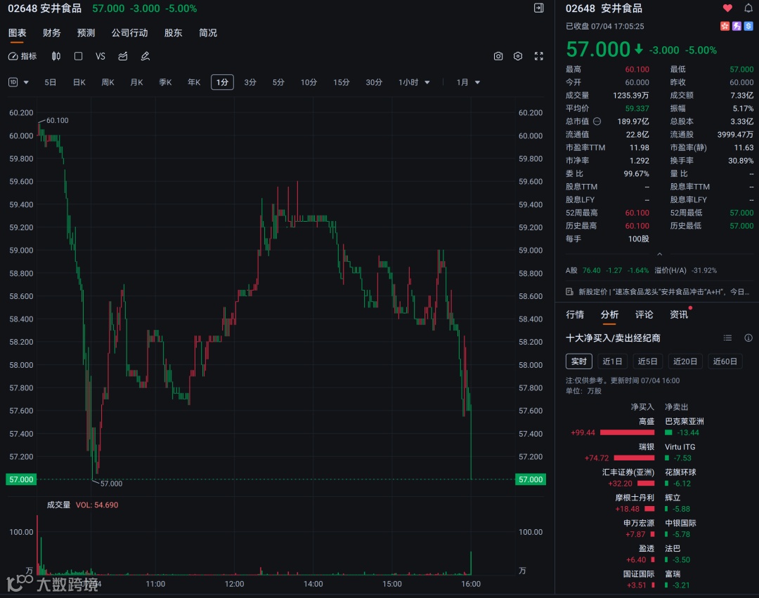Select the 30分 minute interval

pyautogui.click(x=374, y=82)
